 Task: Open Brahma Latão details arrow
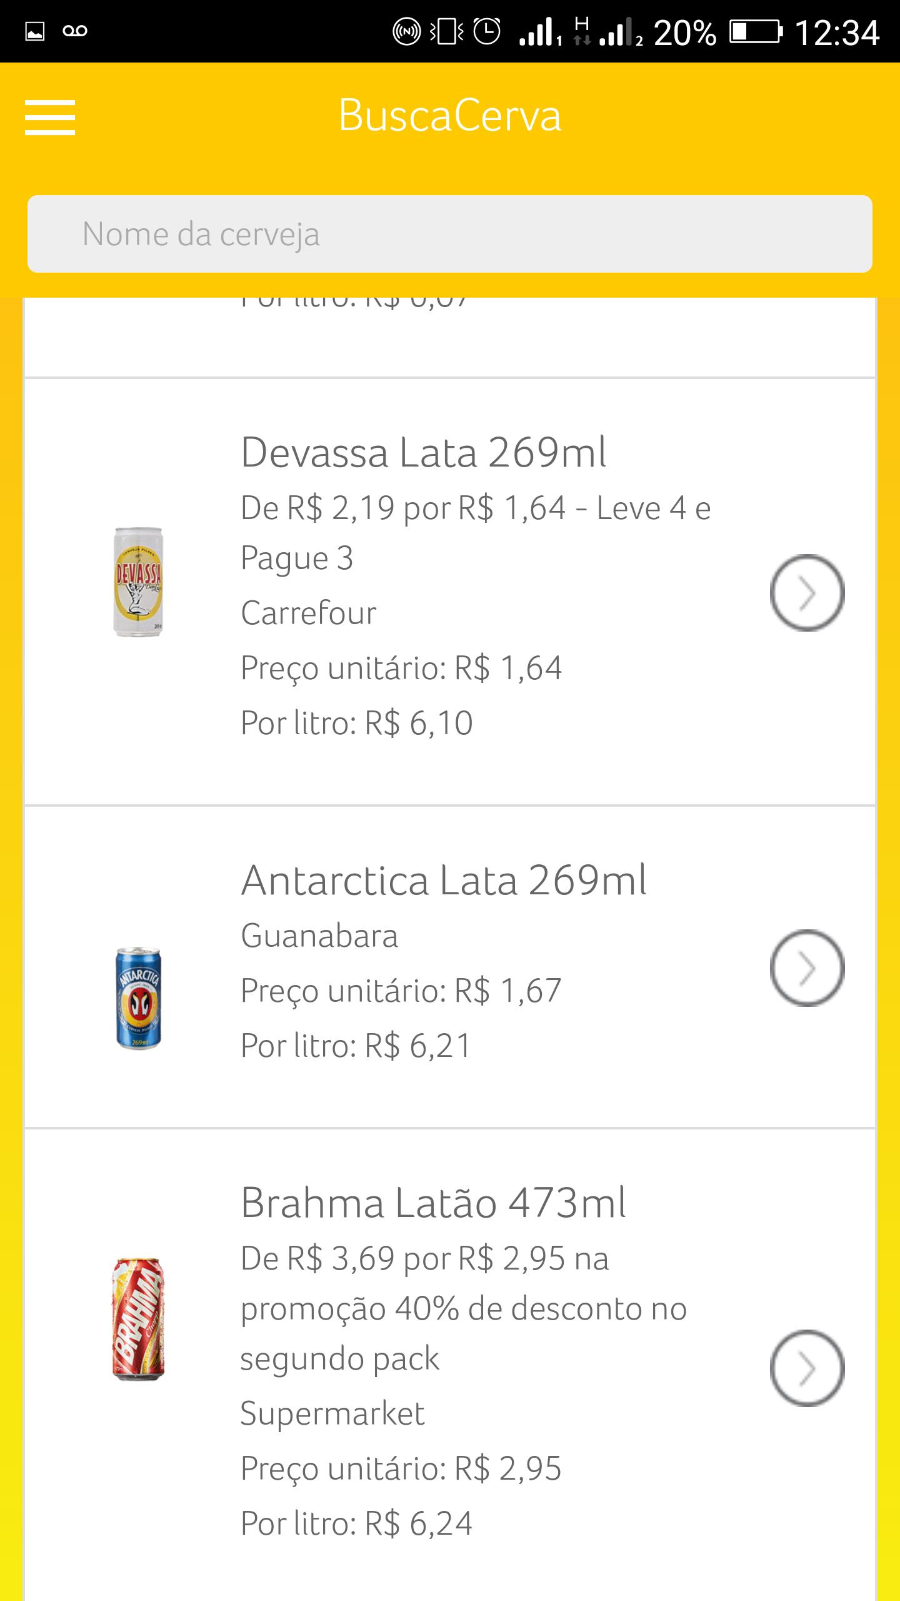806,1368
